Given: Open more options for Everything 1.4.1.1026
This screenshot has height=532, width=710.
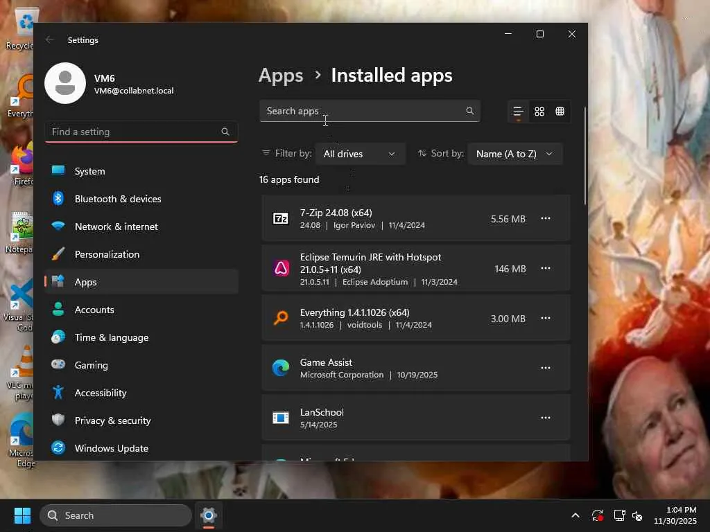Looking at the screenshot, I should tap(546, 318).
